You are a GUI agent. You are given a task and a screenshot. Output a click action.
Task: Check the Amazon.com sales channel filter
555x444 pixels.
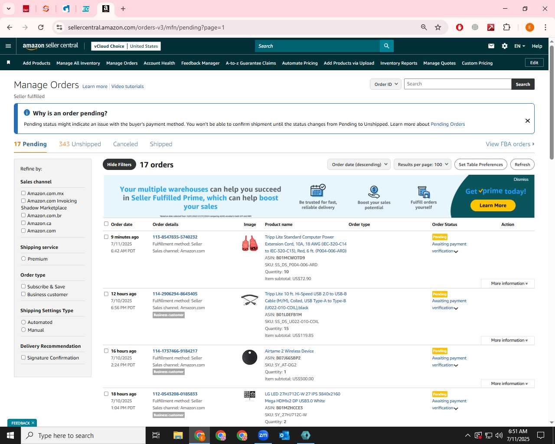[x=23, y=230]
